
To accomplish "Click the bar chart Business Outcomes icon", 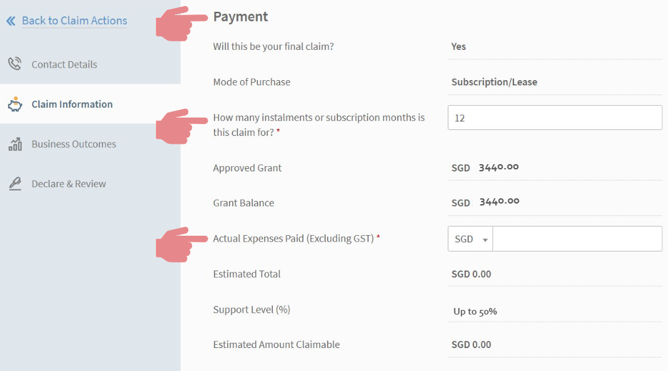I will pyautogui.click(x=15, y=144).
